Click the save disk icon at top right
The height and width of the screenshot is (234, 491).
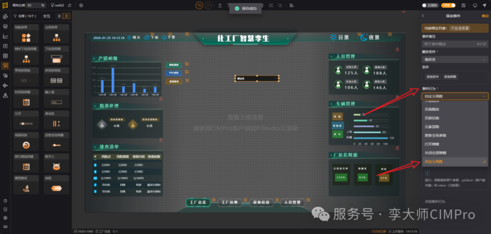point(463,5)
